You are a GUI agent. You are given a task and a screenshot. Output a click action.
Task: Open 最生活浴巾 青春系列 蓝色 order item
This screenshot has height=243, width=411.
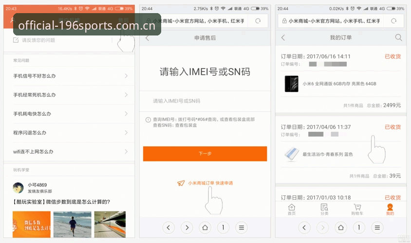[341, 155]
